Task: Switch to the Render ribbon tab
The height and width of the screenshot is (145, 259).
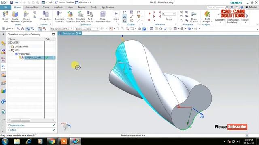Action: pos(82,7)
